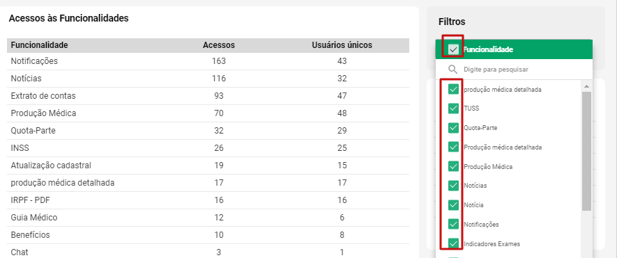Collapse the Funcionalidade dropdown header
The height and width of the screenshot is (258, 617).
coord(514,49)
